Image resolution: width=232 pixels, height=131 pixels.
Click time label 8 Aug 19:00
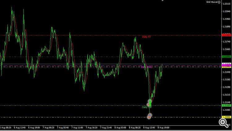tap(163, 128)
